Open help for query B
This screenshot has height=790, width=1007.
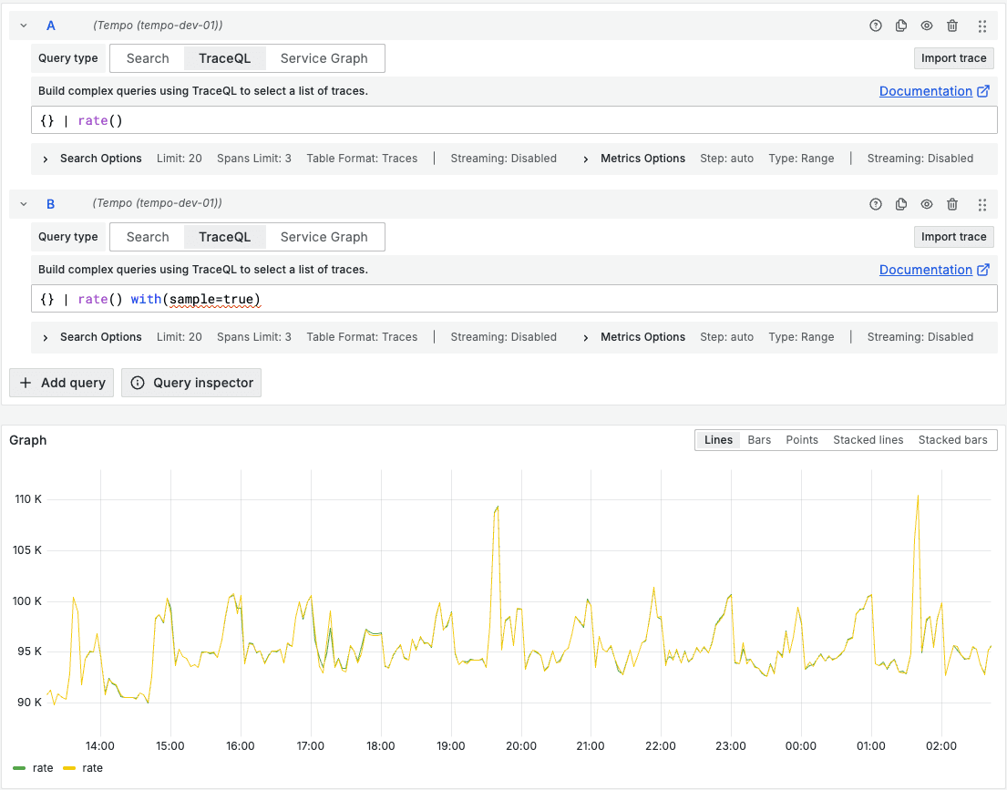pyautogui.click(x=876, y=204)
